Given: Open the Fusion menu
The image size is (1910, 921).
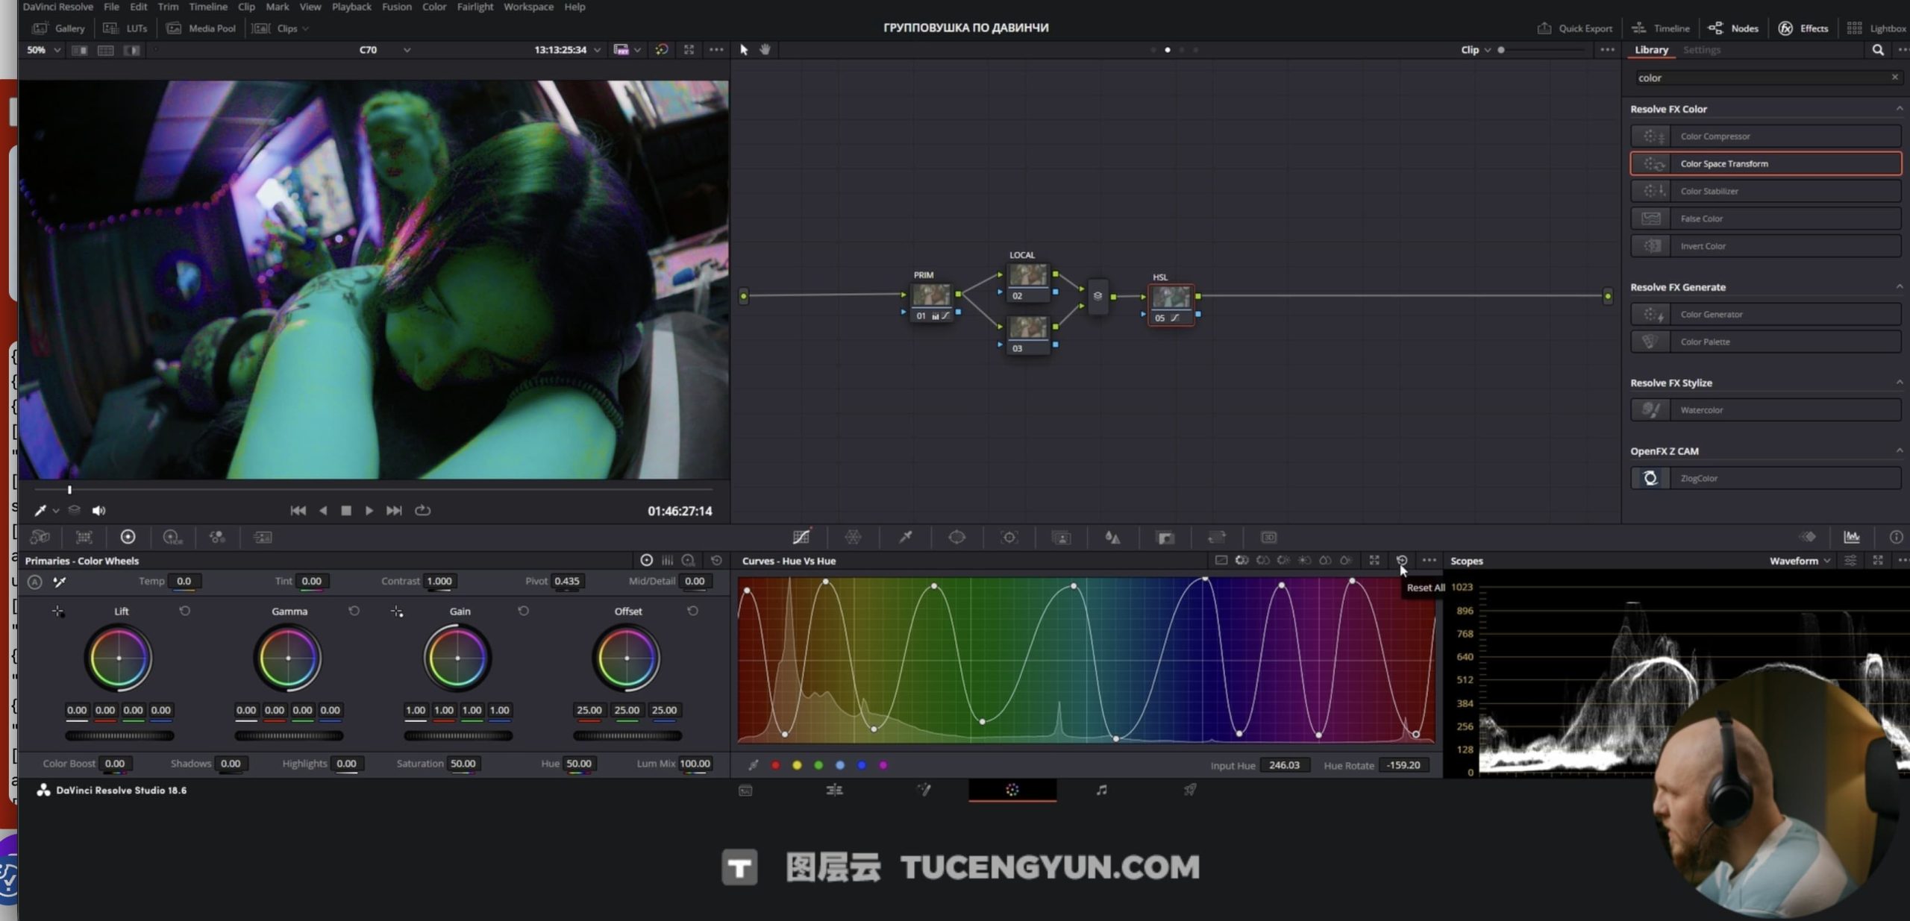Looking at the screenshot, I should tap(396, 7).
